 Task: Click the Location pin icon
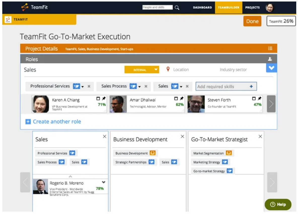pyautogui.click(x=168, y=69)
